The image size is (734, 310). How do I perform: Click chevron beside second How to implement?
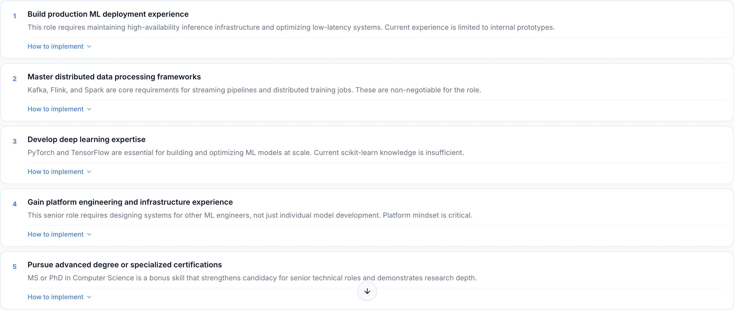(89, 109)
